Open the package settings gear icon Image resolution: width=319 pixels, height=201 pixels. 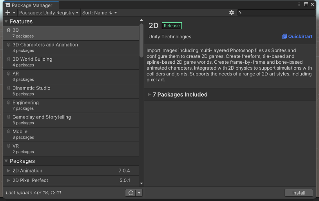[232, 13]
